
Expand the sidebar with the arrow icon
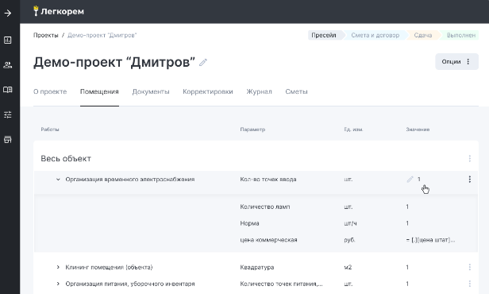point(8,13)
